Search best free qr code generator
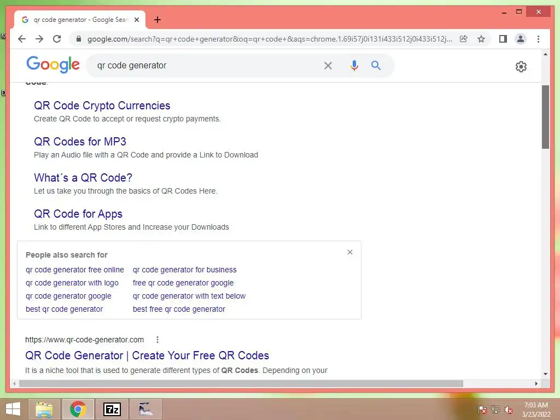 click(x=179, y=310)
